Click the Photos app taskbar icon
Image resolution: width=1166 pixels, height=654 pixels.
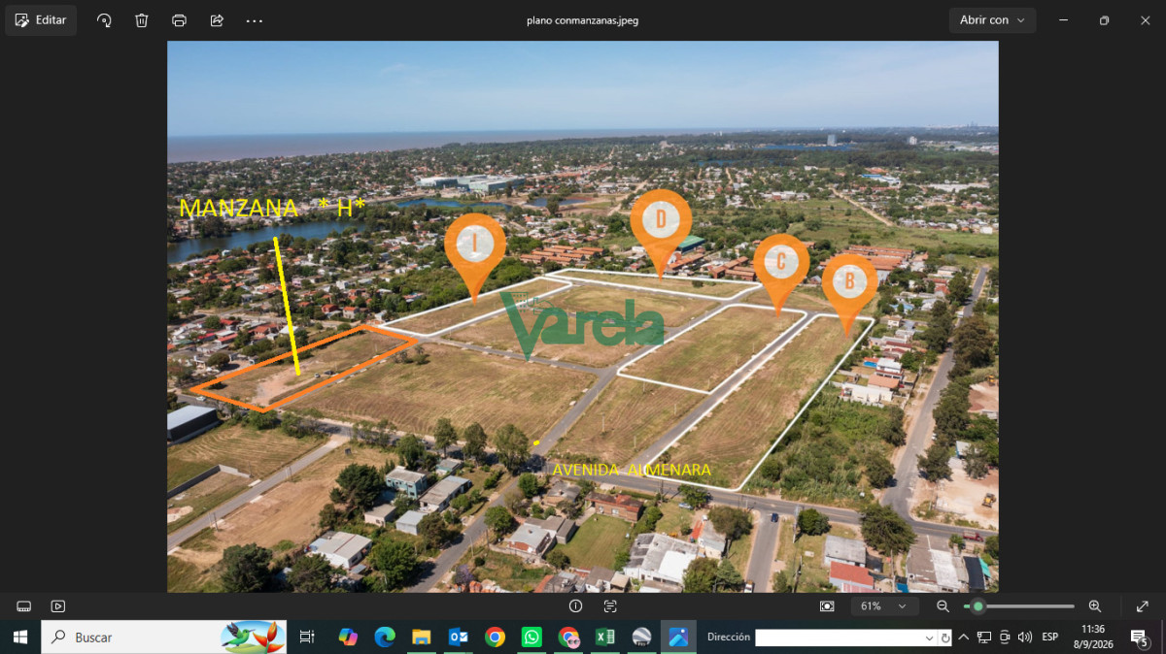(678, 638)
